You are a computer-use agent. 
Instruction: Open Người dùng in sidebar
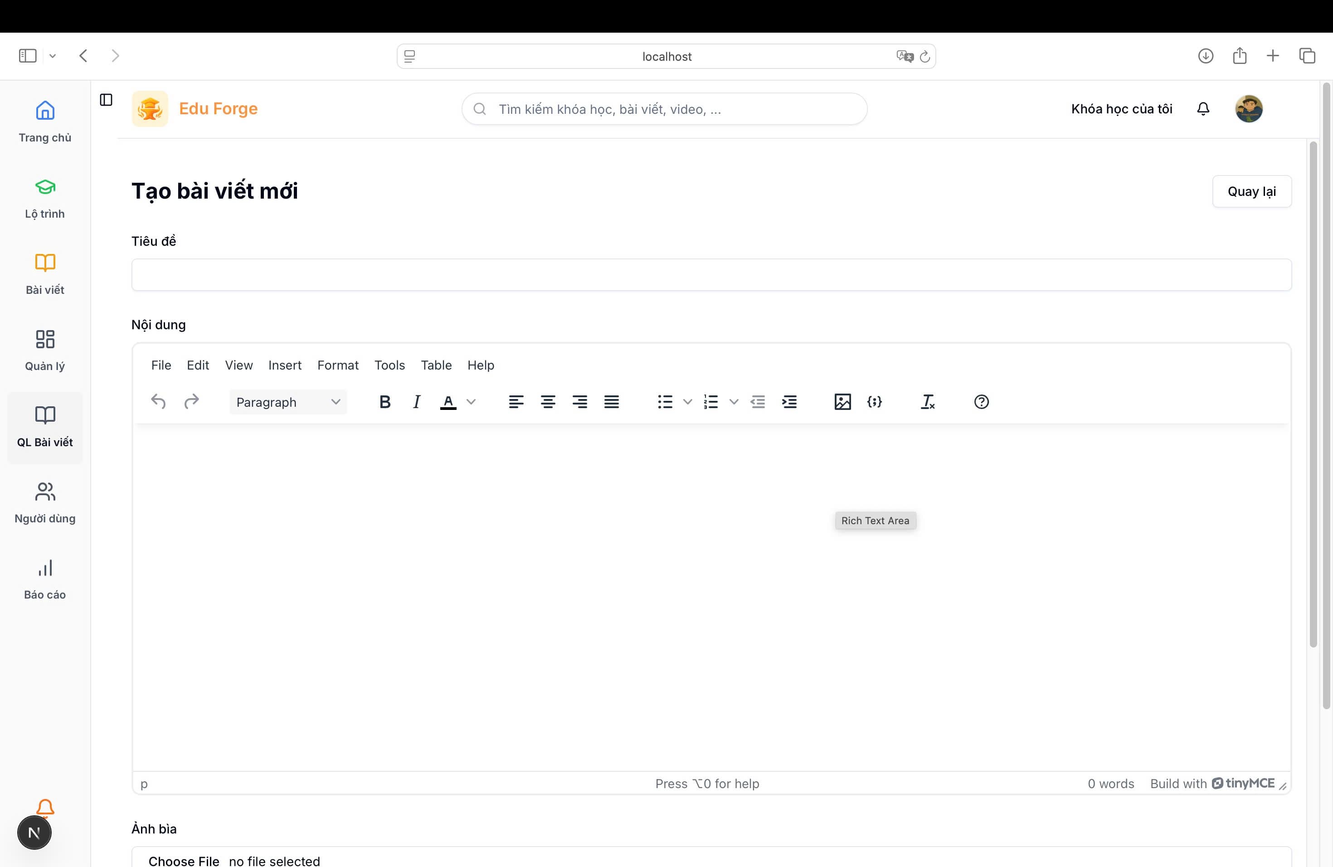point(45,503)
